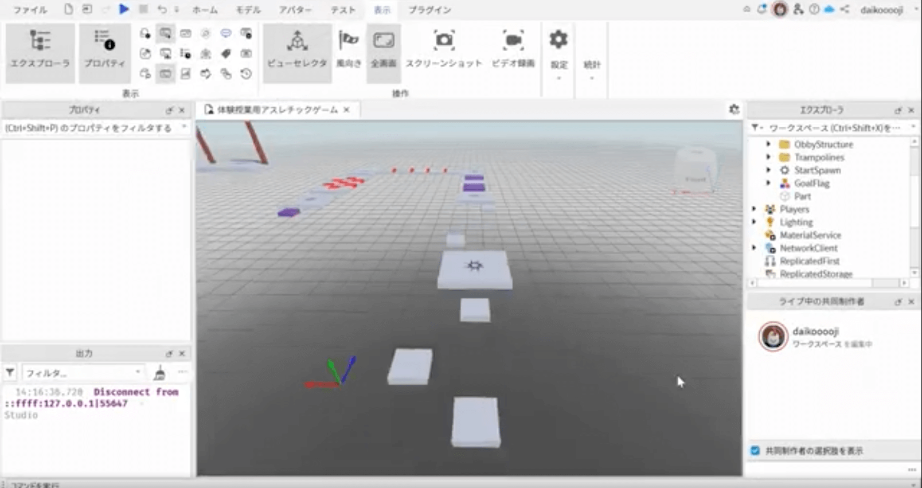Open the output panel three-dots menu
Screen dimensions: 922x488
[x=182, y=372]
